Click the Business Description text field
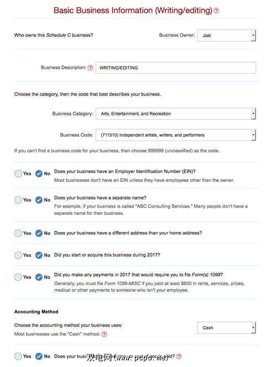This screenshot has width=273, height=367. pyautogui.click(x=176, y=68)
